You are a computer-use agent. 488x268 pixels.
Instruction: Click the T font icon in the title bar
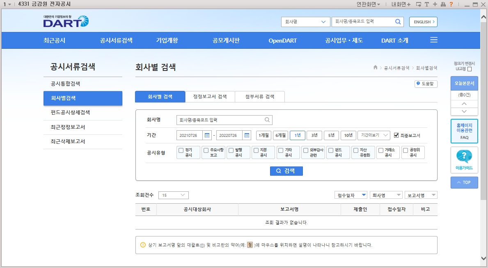point(427,5)
